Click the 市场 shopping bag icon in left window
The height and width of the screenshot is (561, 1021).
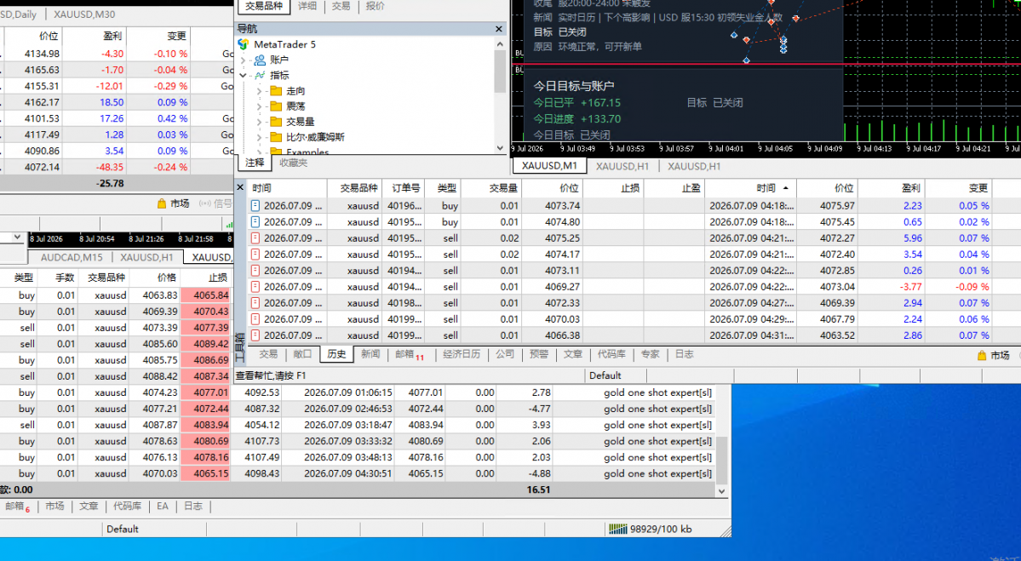[x=162, y=203]
